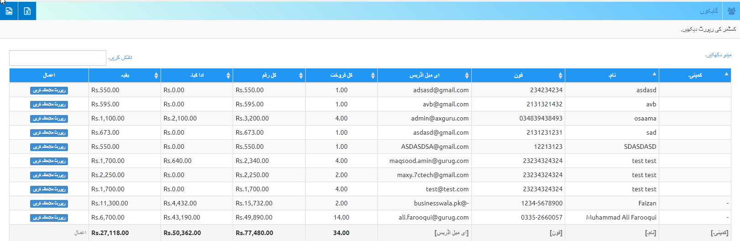Image resolution: width=740 pixels, height=241 pixels.
Task: Open the مینو دکھائیں (show menu) link
Action: (x=718, y=55)
